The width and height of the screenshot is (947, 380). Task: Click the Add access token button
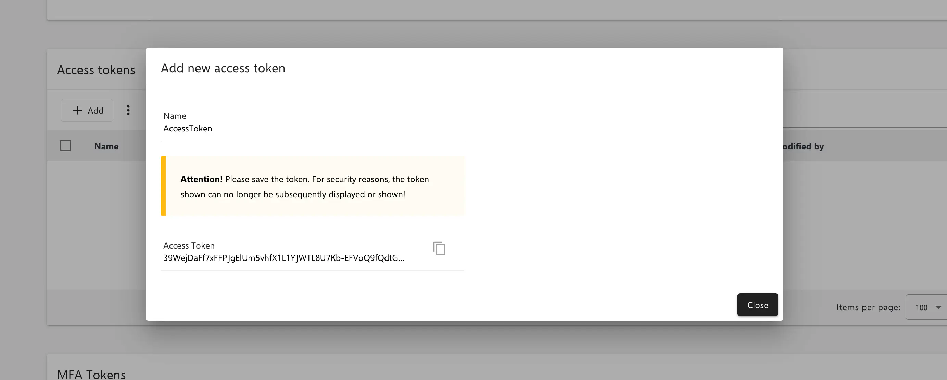click(x=87, y=110)
